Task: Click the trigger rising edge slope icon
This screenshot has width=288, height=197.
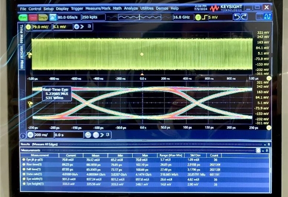Action: click(x=204, y=17)
